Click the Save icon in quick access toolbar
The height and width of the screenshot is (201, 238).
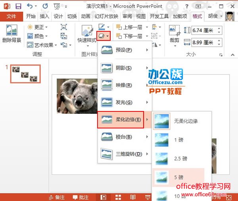pyautogui.click(x=18, y=6)
